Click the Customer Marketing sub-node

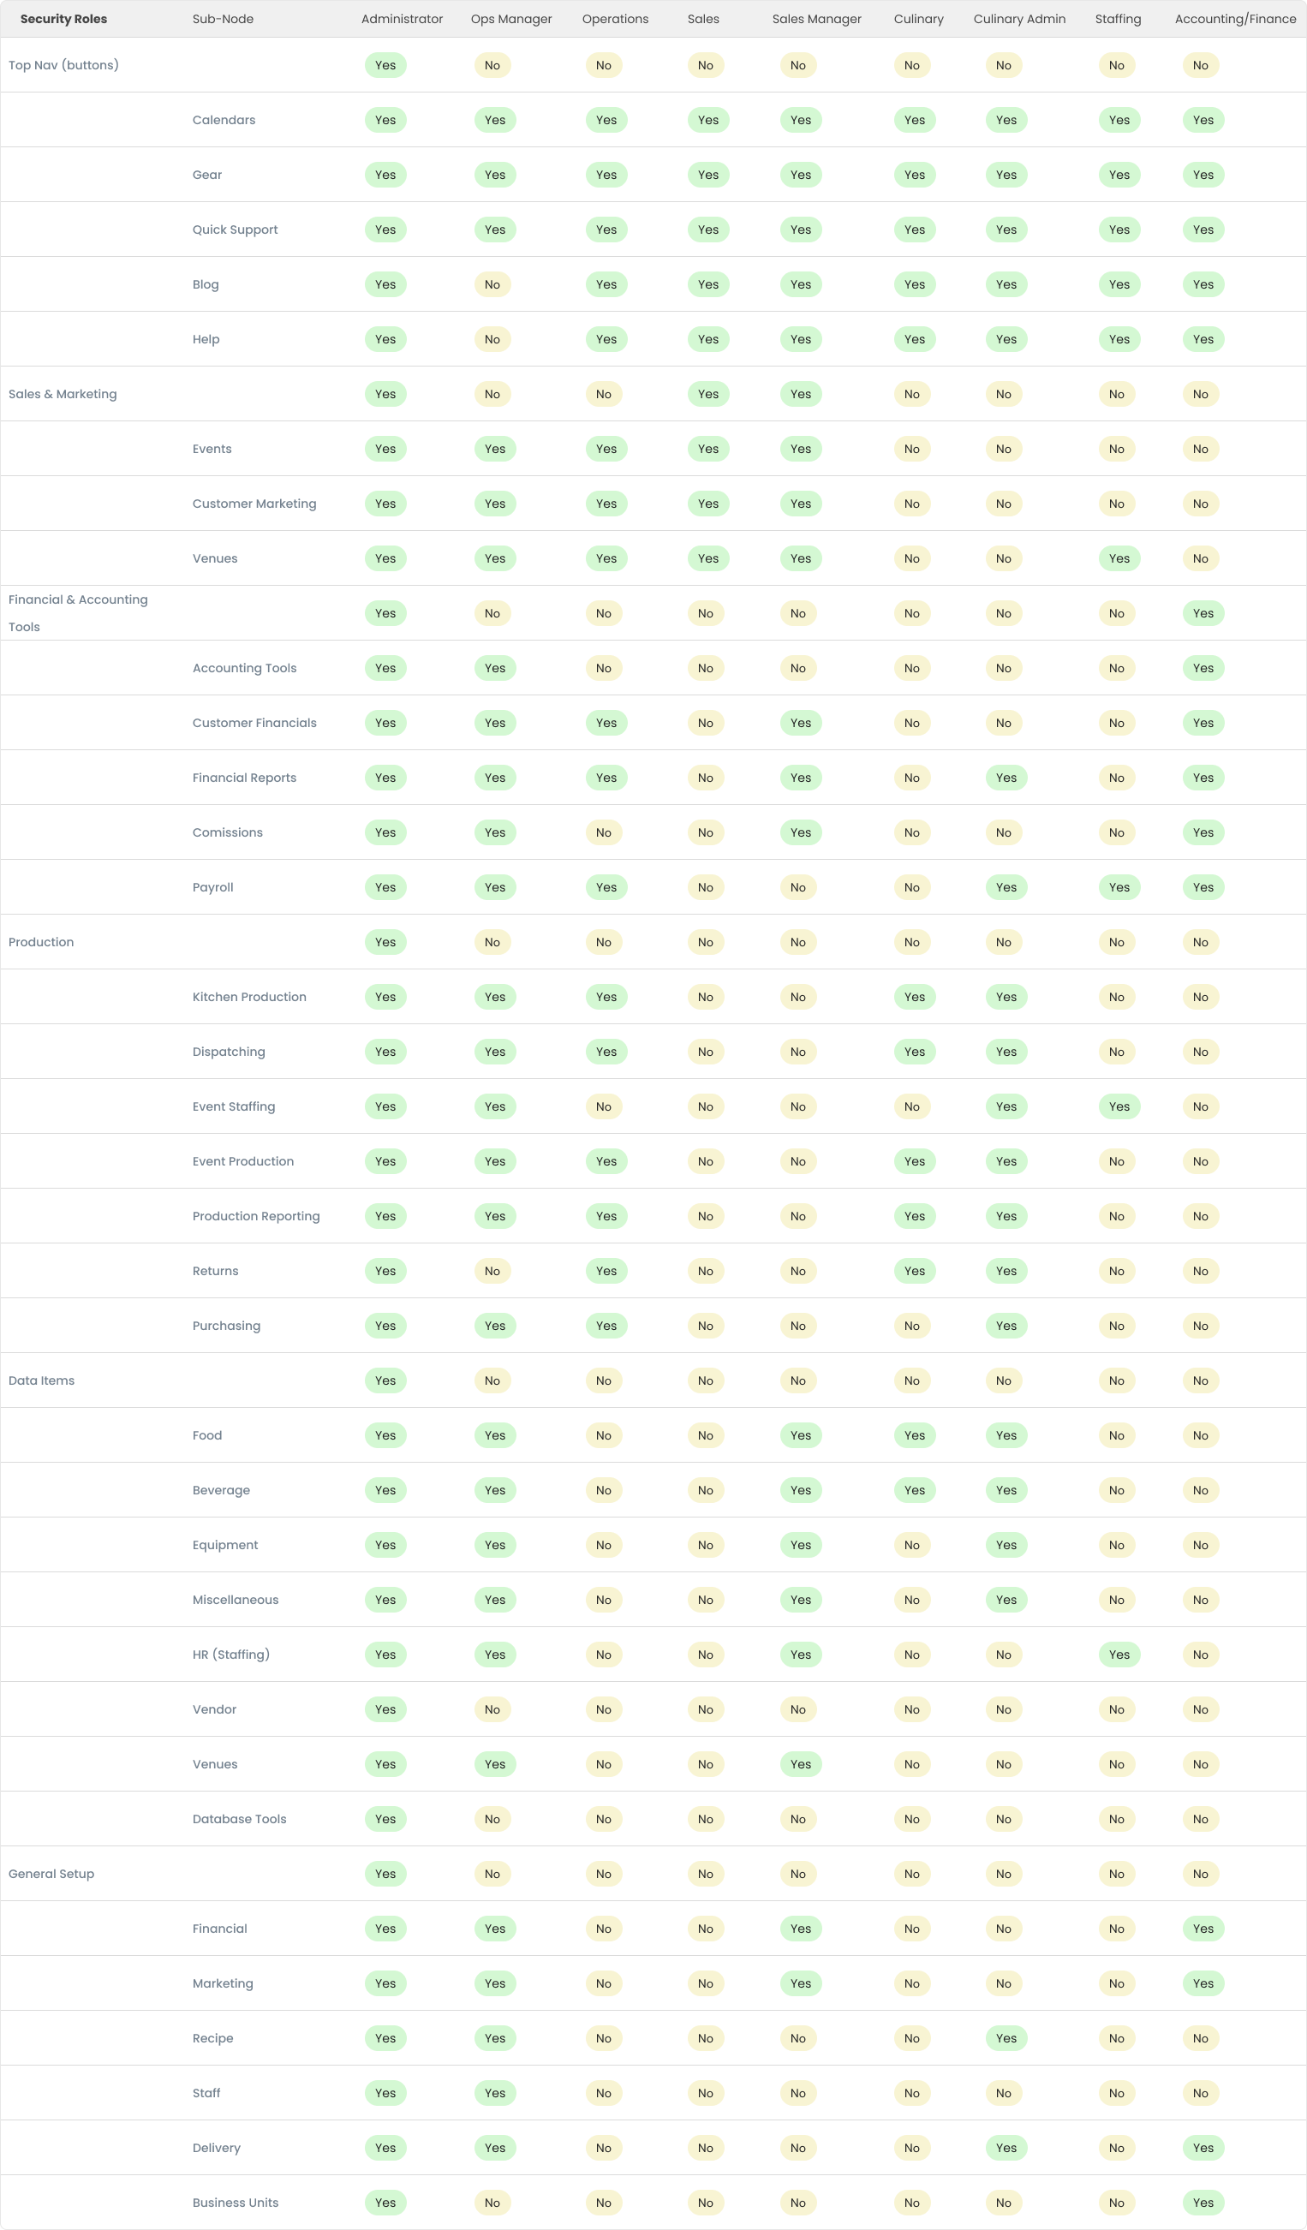(x=255, y=504)
